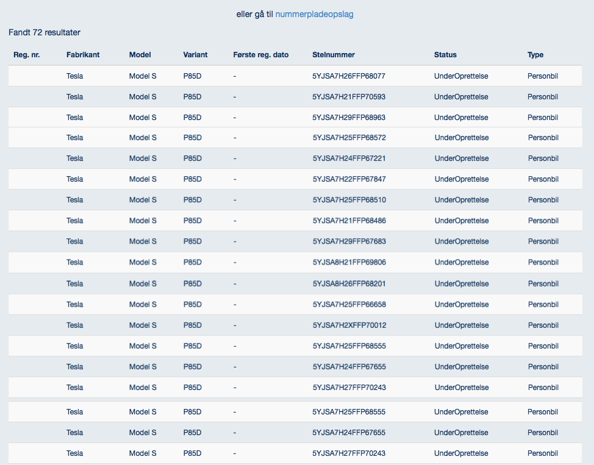Click P85D in the 5YJSA7H21FFP68486 row
Viewport: 594px width, 465px height.
pyautogui.click(x=193, y=221)
